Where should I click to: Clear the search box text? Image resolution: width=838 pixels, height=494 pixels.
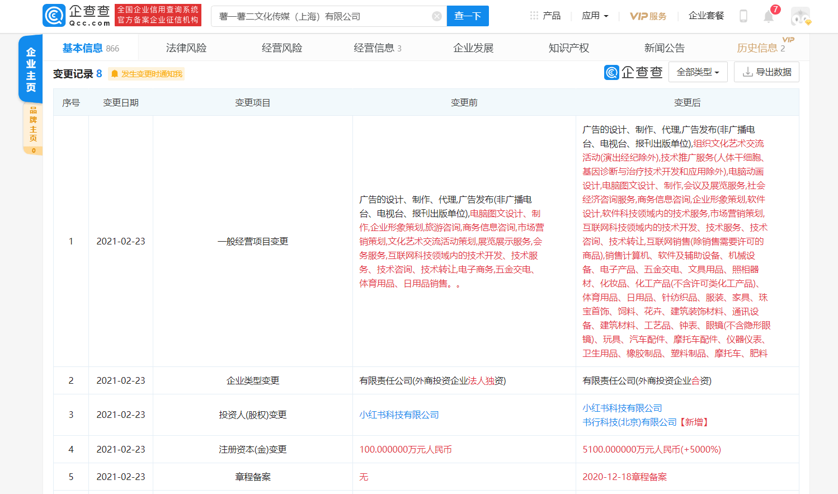[x=437, y=16]
